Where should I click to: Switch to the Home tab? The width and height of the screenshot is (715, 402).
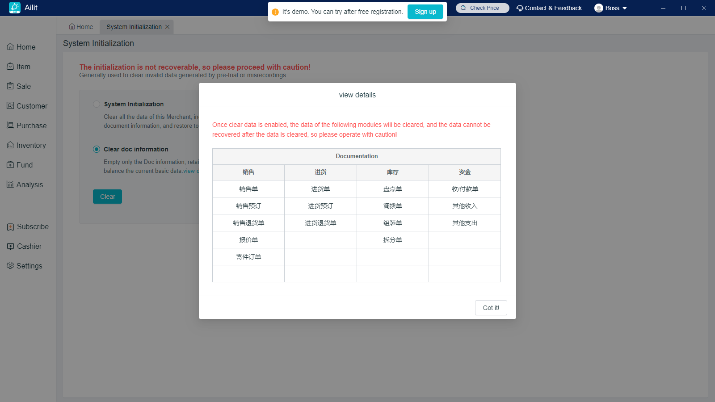[81, 27]
